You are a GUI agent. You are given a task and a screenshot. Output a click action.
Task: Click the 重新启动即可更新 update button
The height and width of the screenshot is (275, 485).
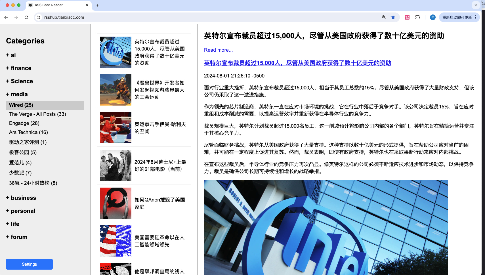click(x=459, y=17)
